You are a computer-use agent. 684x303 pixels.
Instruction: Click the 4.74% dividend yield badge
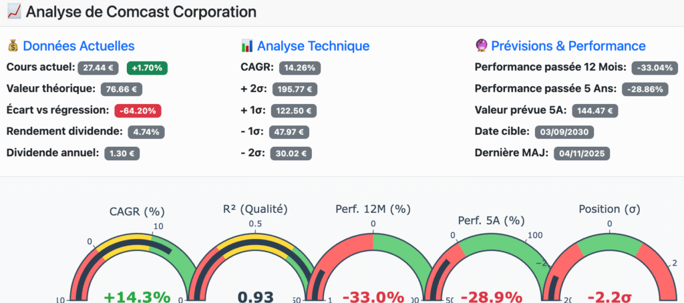(x=146, y=131)
